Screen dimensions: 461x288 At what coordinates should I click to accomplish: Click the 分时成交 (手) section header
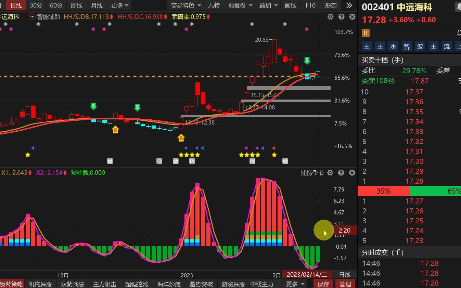click(x=383, y=253)
